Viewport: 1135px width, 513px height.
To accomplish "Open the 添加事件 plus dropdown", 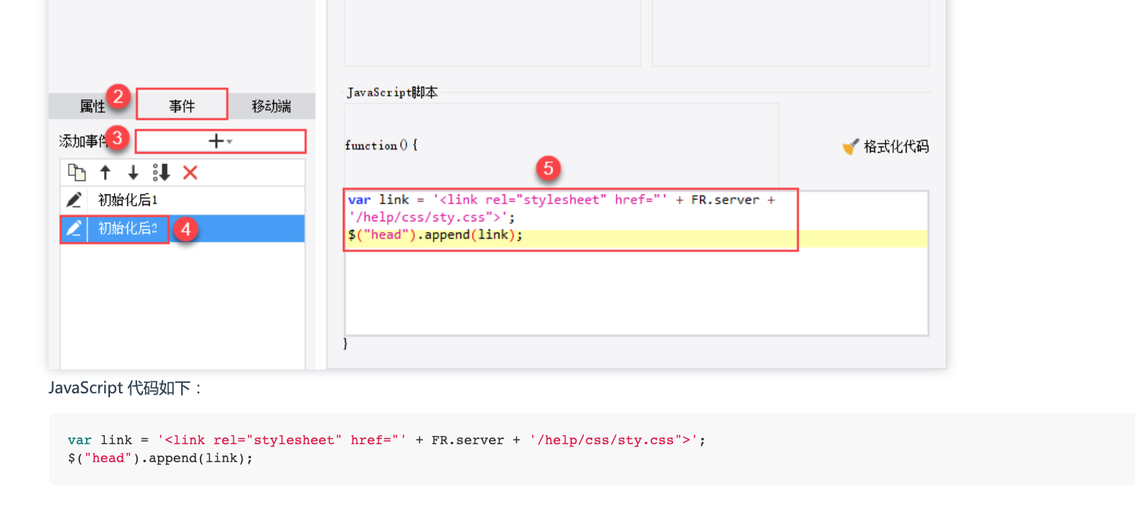I will click(x=220, y=141).
